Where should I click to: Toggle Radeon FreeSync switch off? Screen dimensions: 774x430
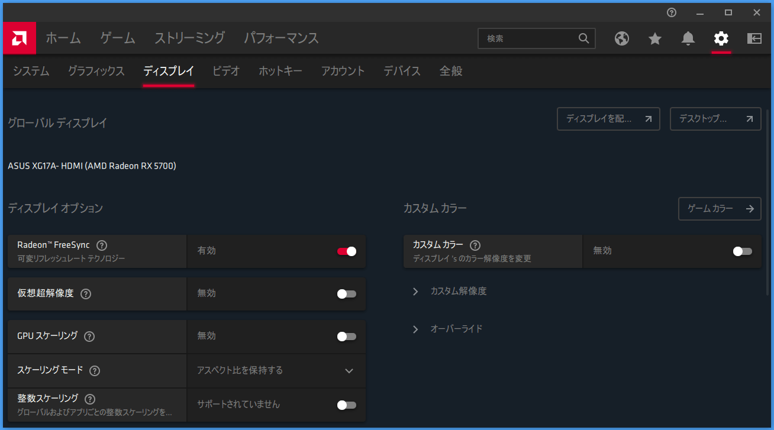click(347, 251)
